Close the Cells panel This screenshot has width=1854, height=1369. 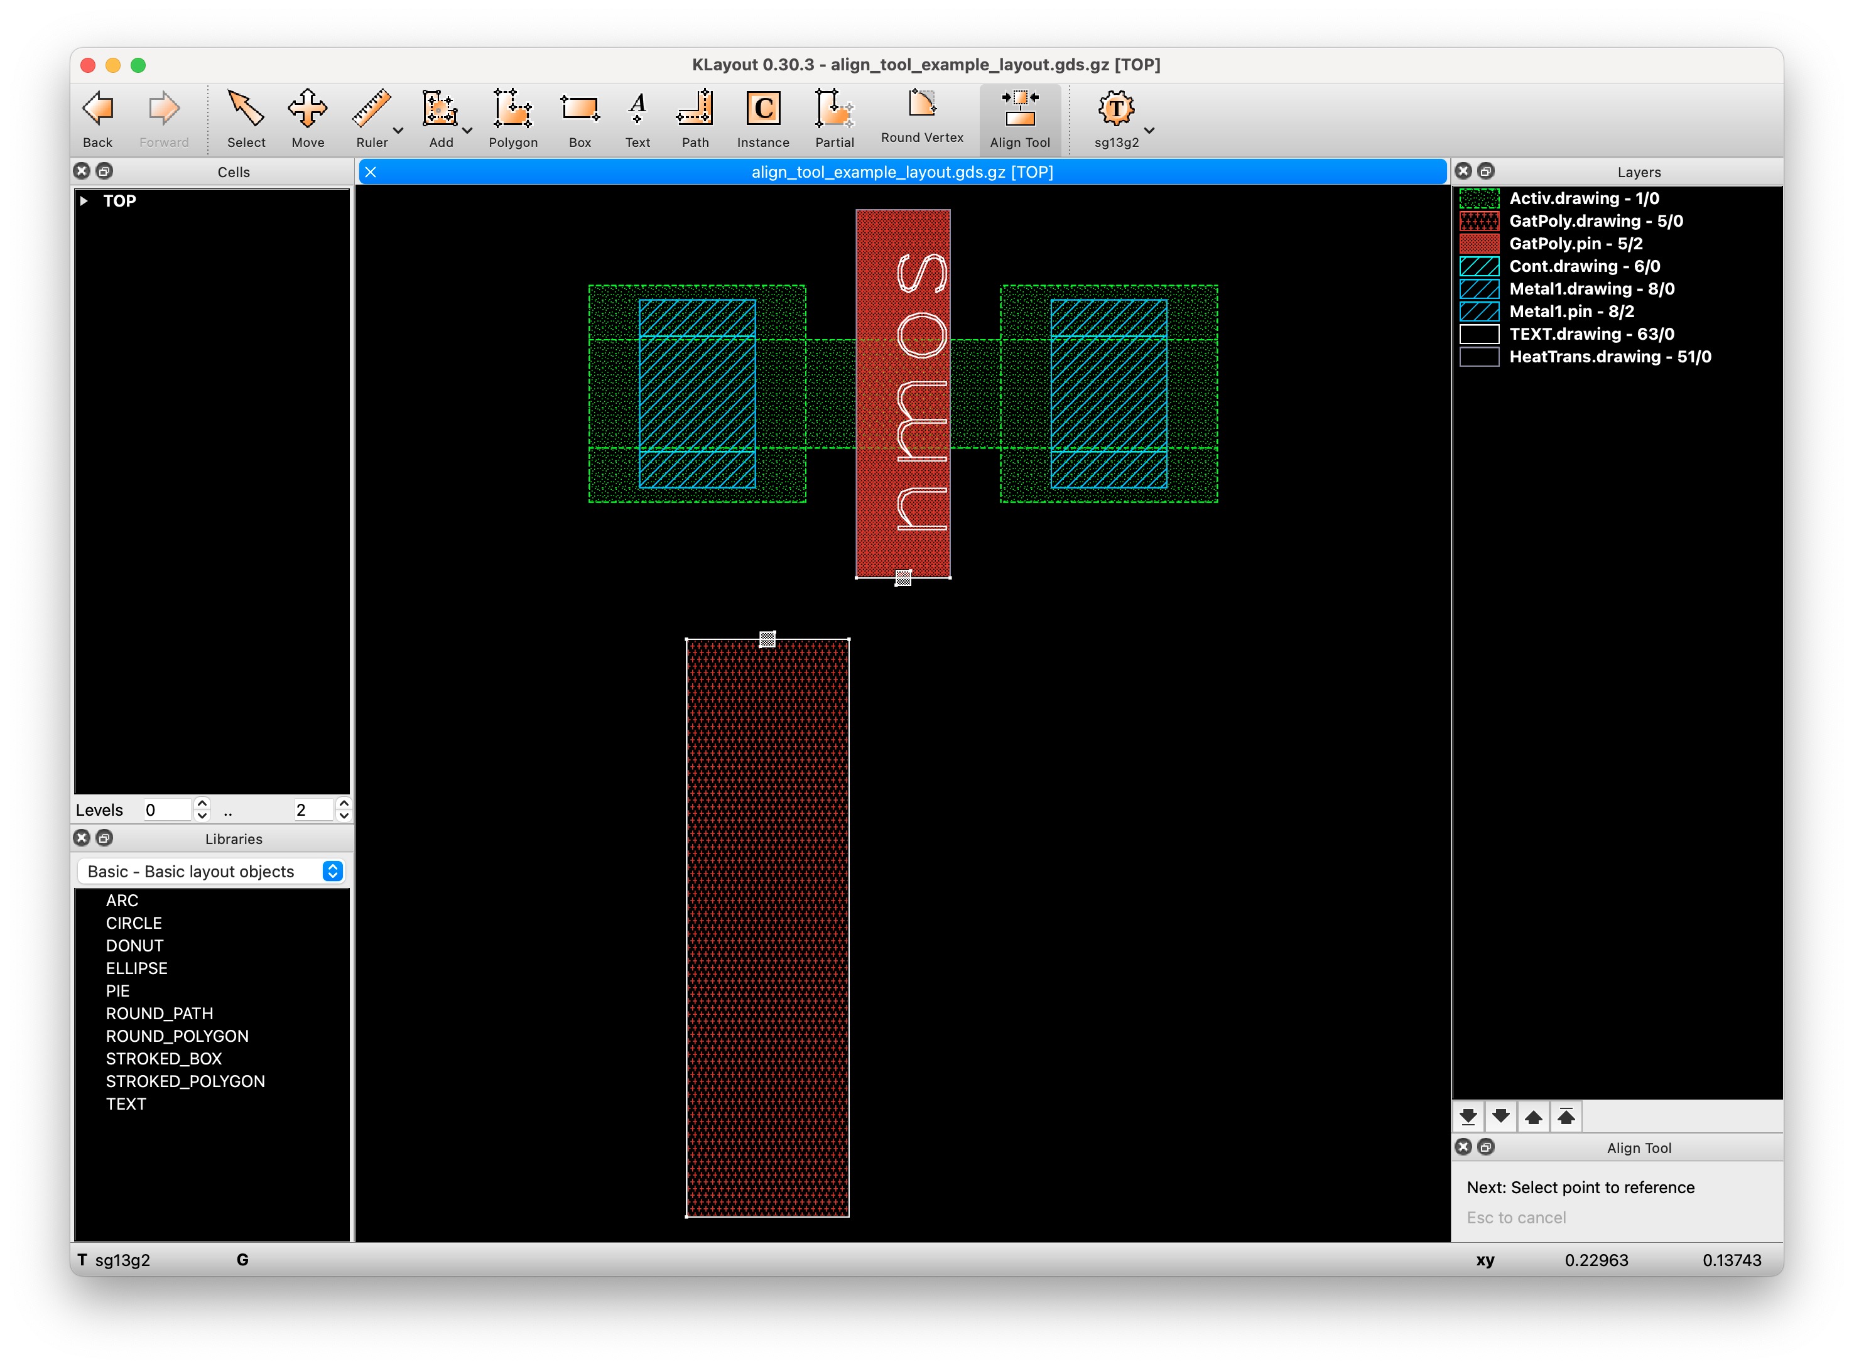click(81, 171)
